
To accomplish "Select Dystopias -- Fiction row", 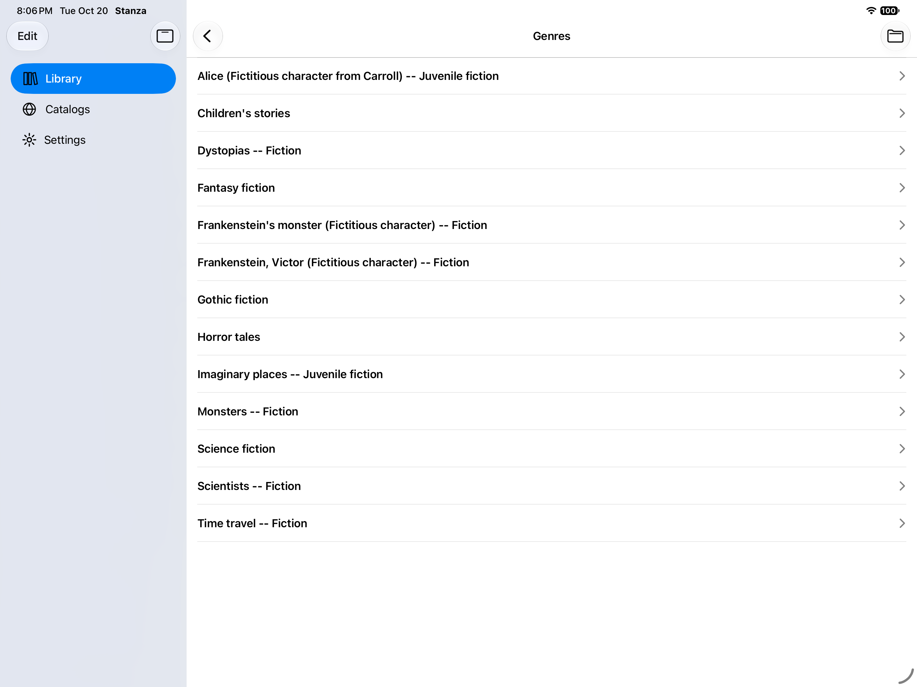I will (551, 151).
